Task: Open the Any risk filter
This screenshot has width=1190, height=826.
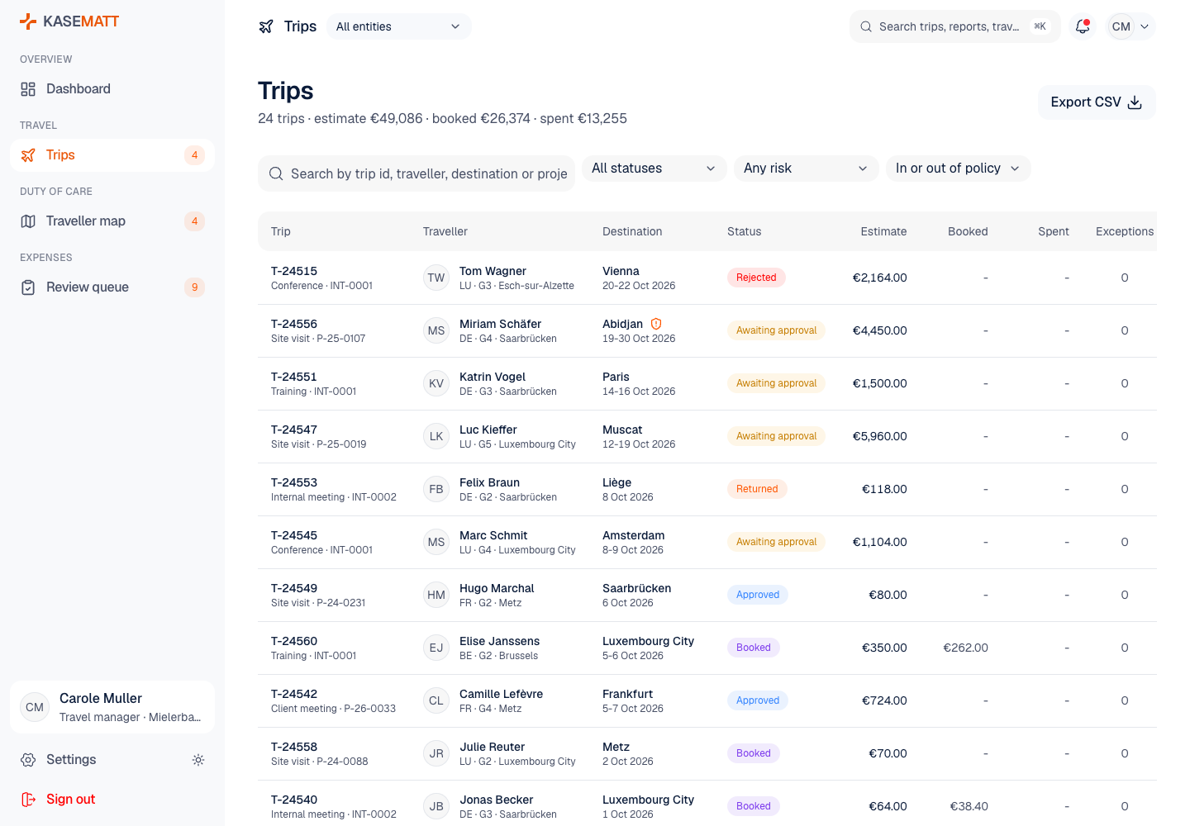Action: (x=807, y=169)
